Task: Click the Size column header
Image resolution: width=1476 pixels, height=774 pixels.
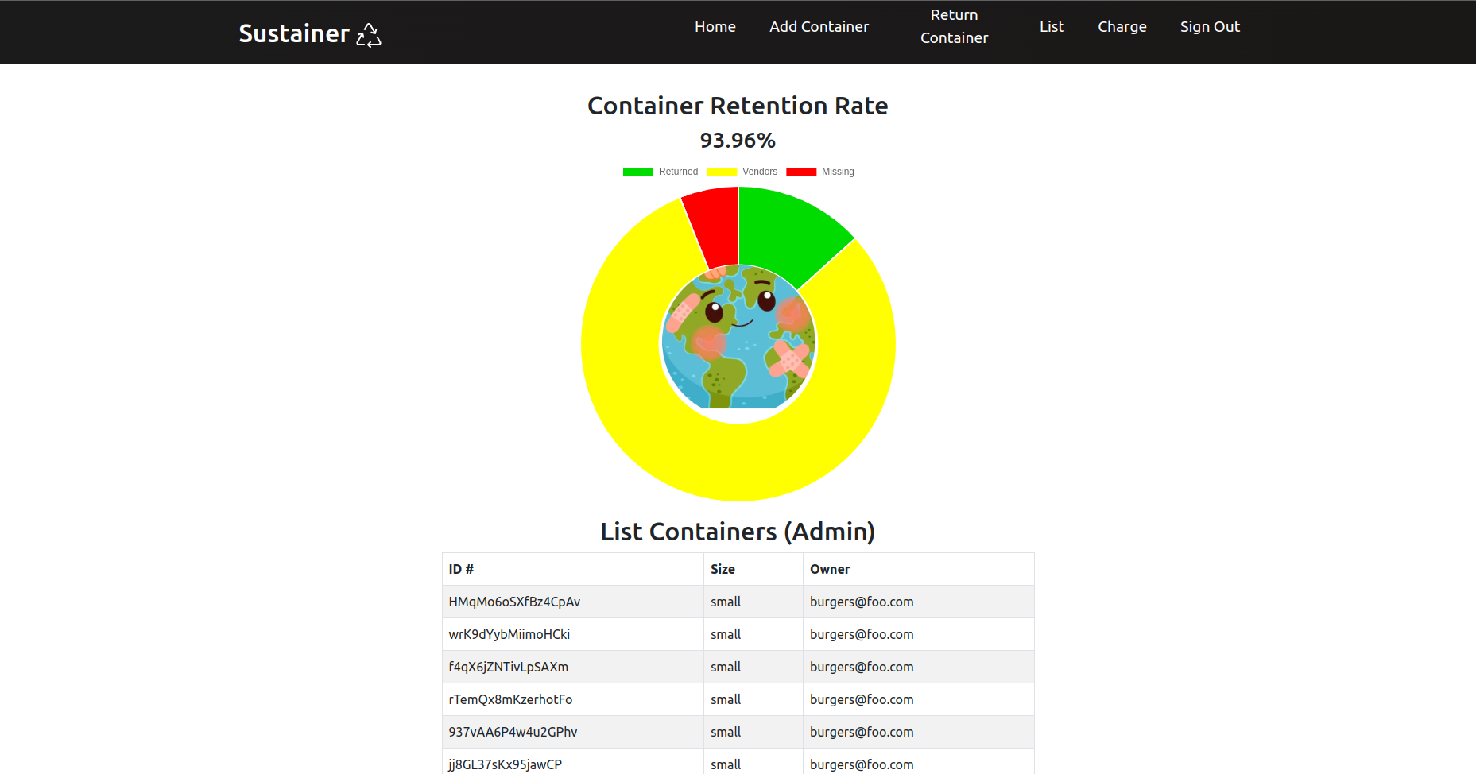Action: tap(723, 569)
